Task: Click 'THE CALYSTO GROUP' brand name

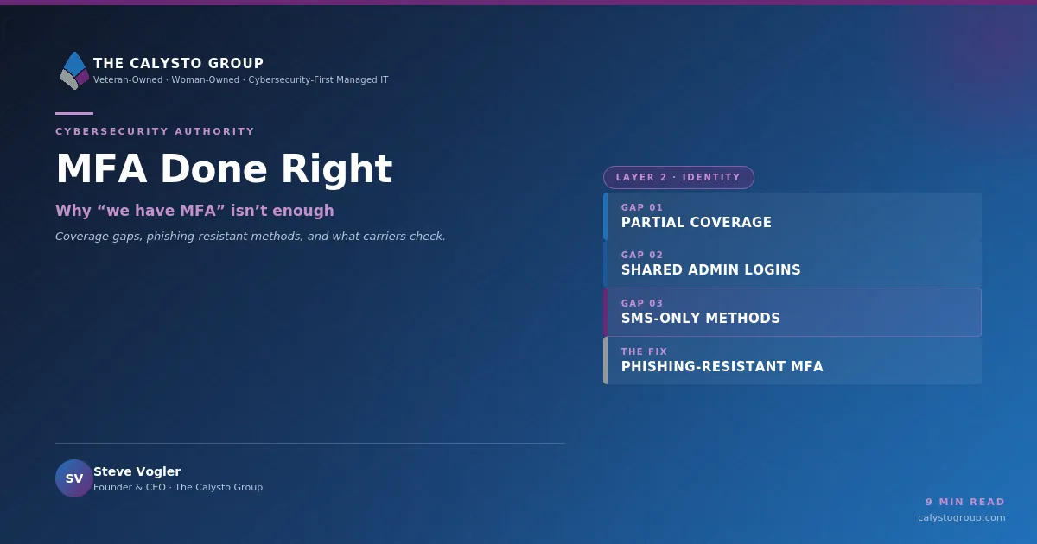Action: click(179, 64)
